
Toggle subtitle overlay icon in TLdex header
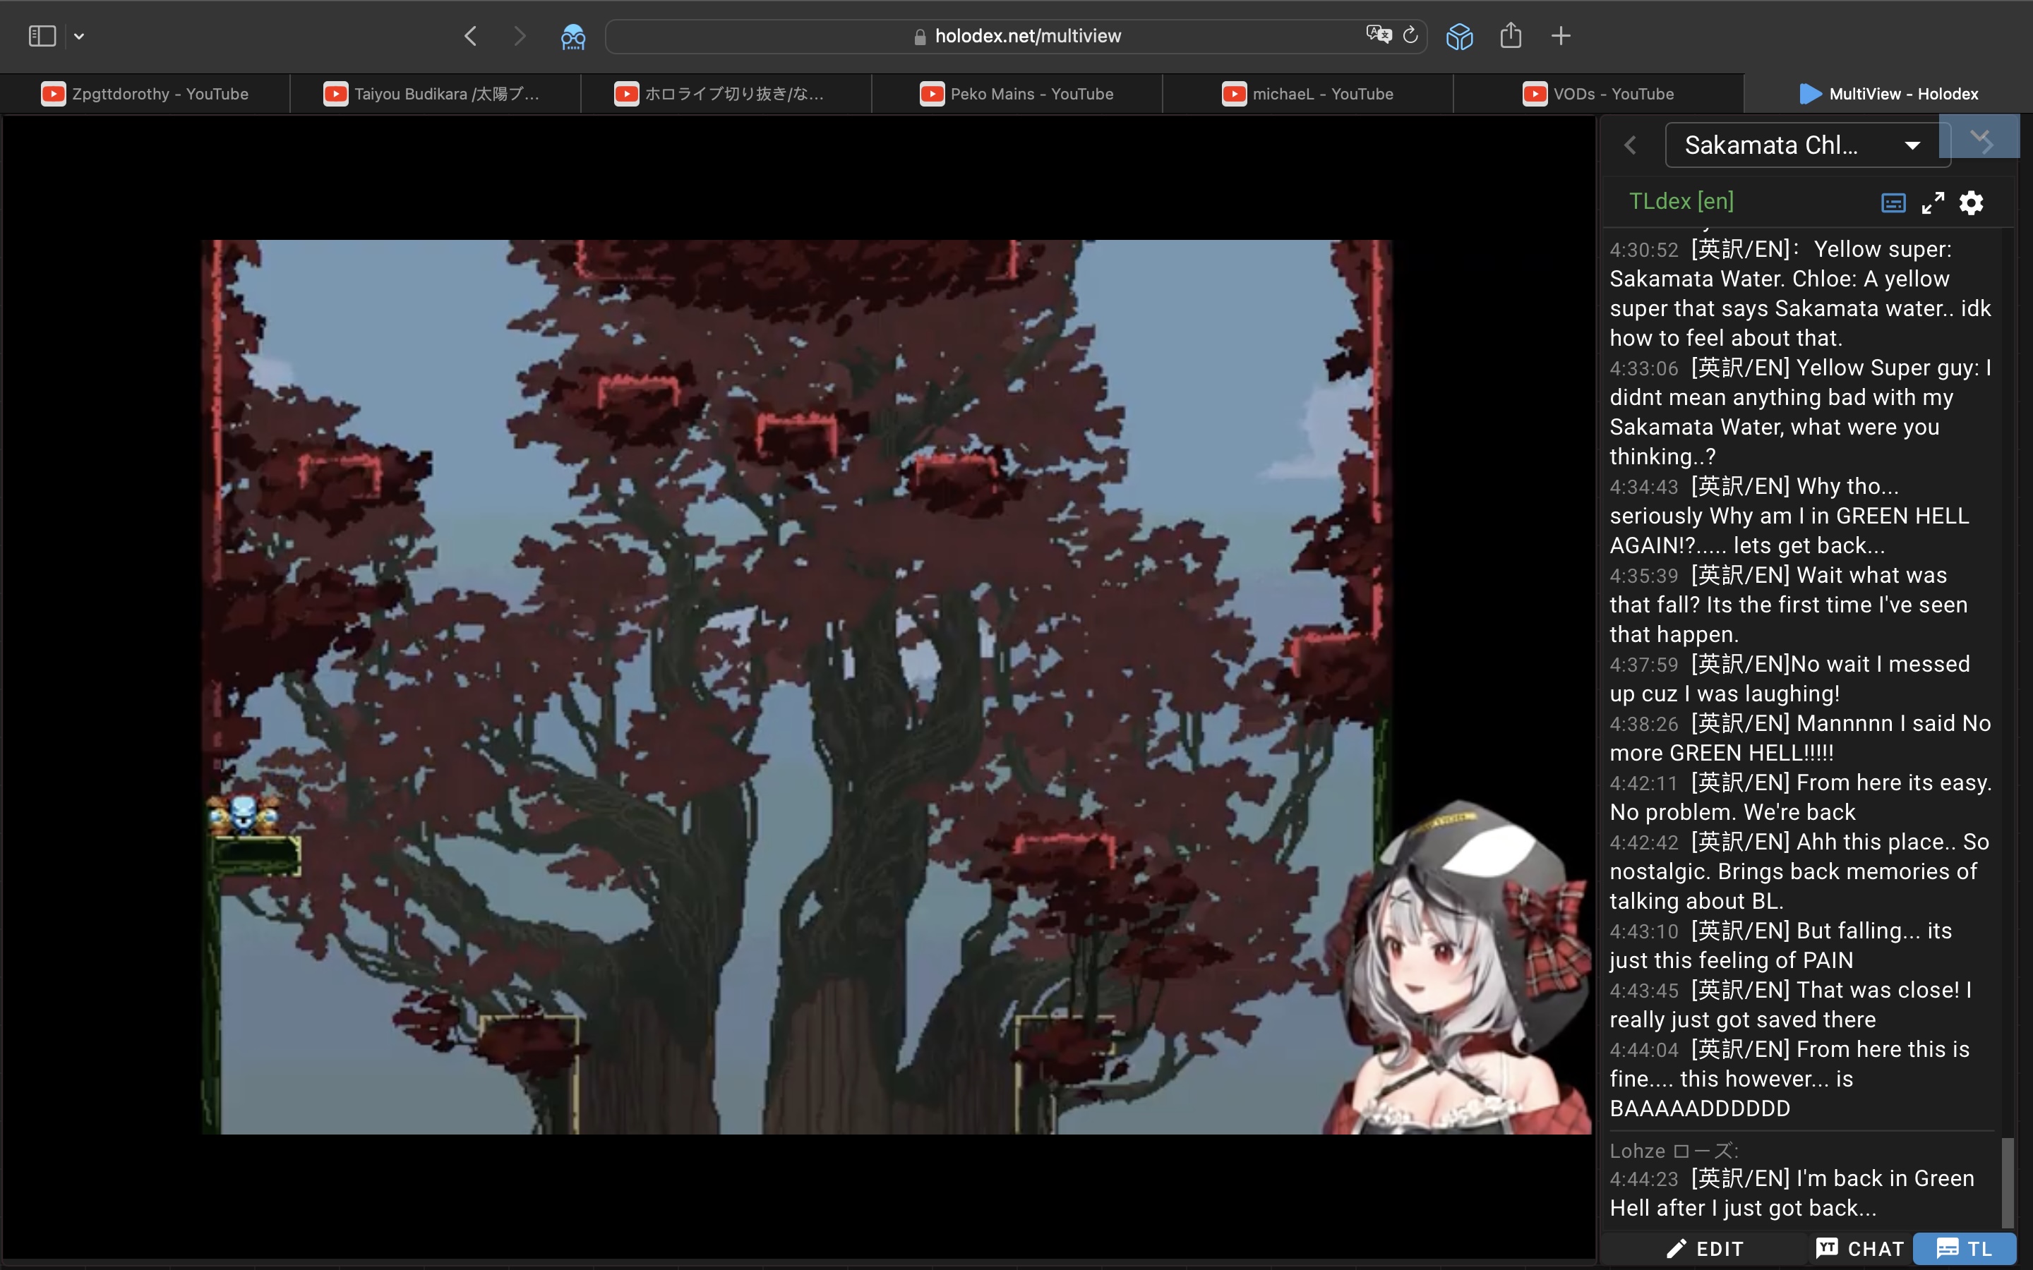click(1893, 202)
